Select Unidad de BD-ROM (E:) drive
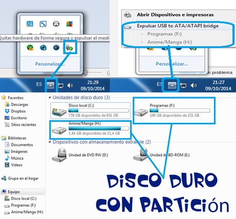 tap(161, 155)
